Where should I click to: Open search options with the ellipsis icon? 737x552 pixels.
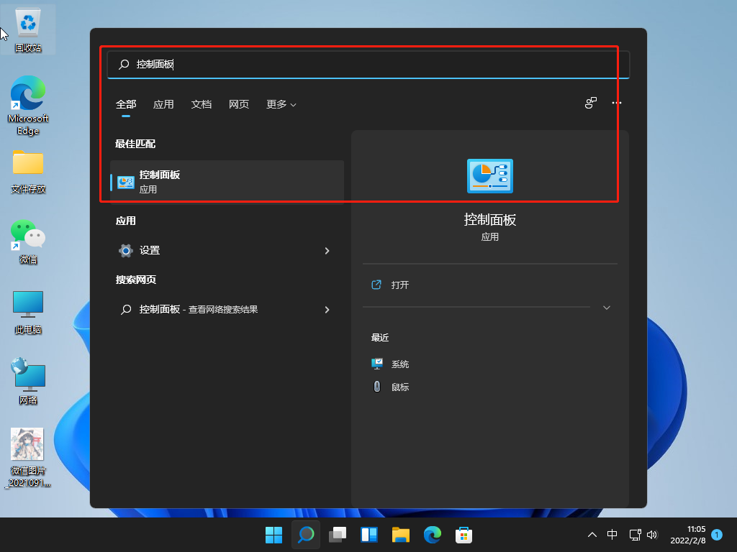click(616, 103)
